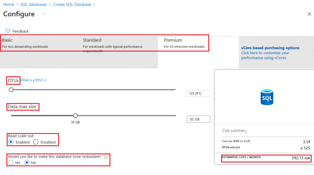Navigate to SQL databases breadcrumb
The image size is (314, 175).
[33, 5]
